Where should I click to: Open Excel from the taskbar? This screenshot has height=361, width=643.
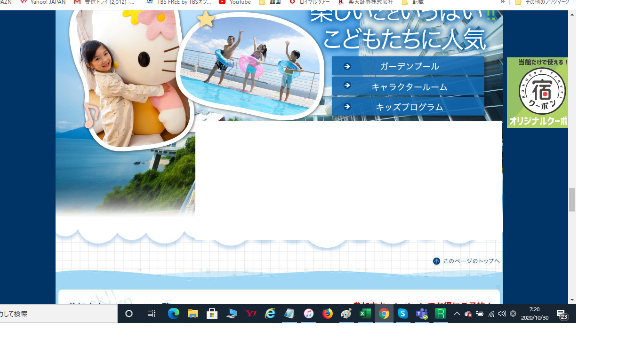(365, 314)
